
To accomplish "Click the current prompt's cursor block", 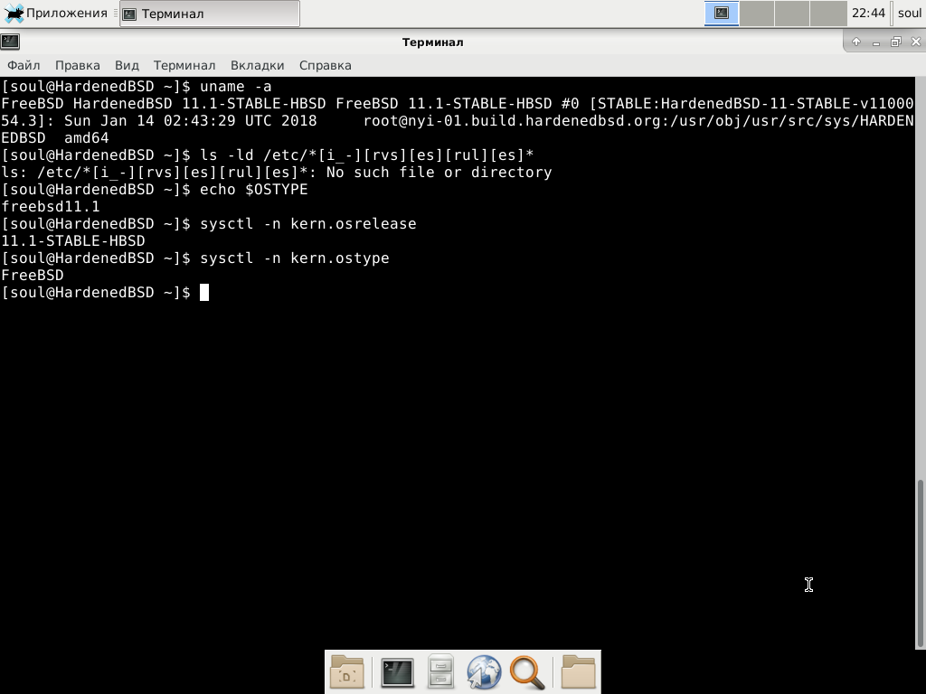I will (x=204, y=293).
